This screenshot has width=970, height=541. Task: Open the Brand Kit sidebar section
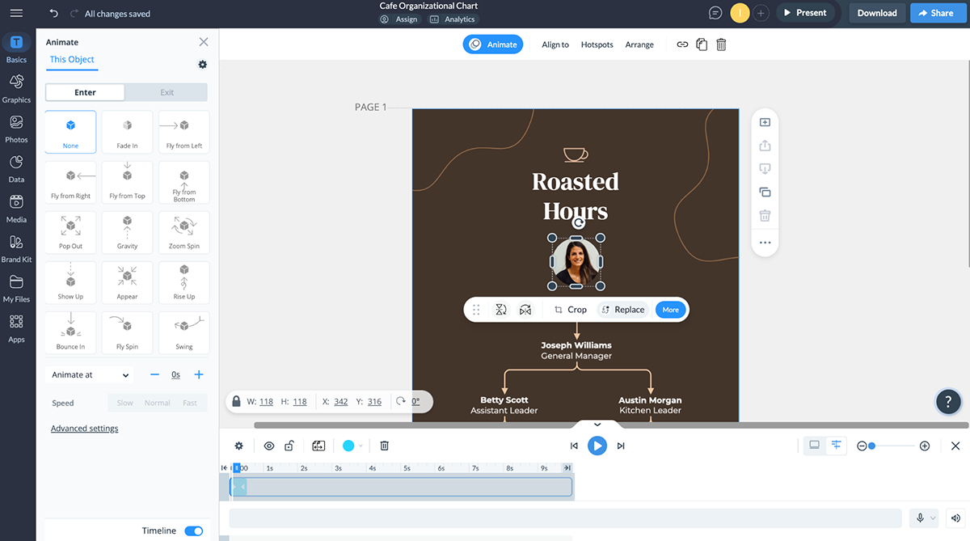(16, 247)
